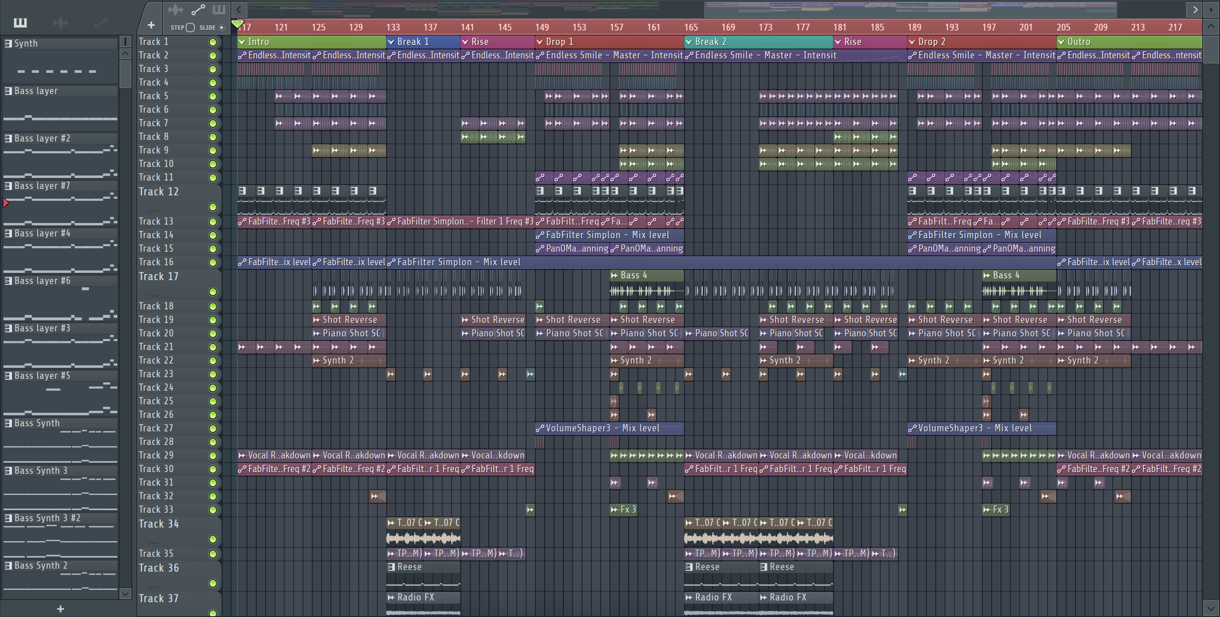Show automation clips in the picker panel
The width and height of the screenshot is (1220, 617).
(101, 22)
